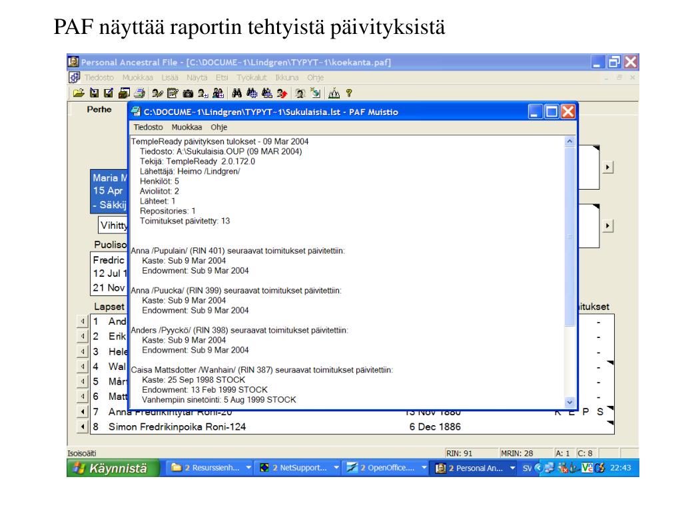Select child Simon Fredrikinpoika Roni-124

(x=177, y=426)
